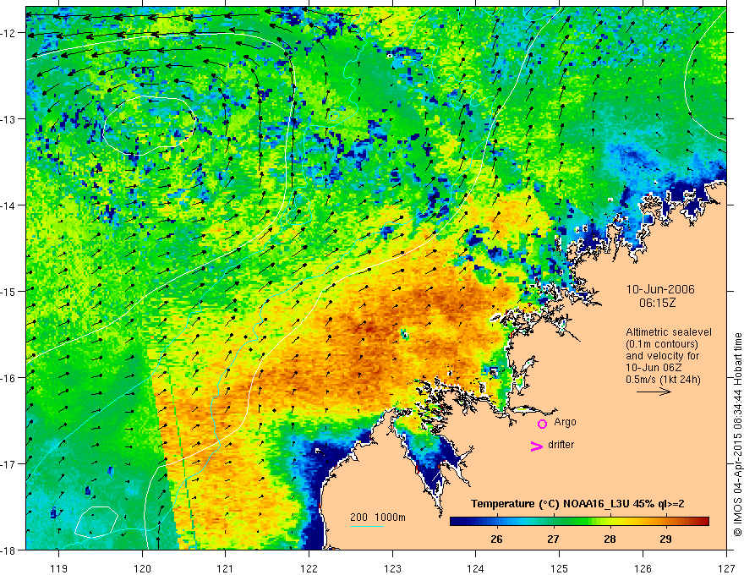Click the 'Altimetric sealevel' legend text
744x575 pixels.
(669, 332)
